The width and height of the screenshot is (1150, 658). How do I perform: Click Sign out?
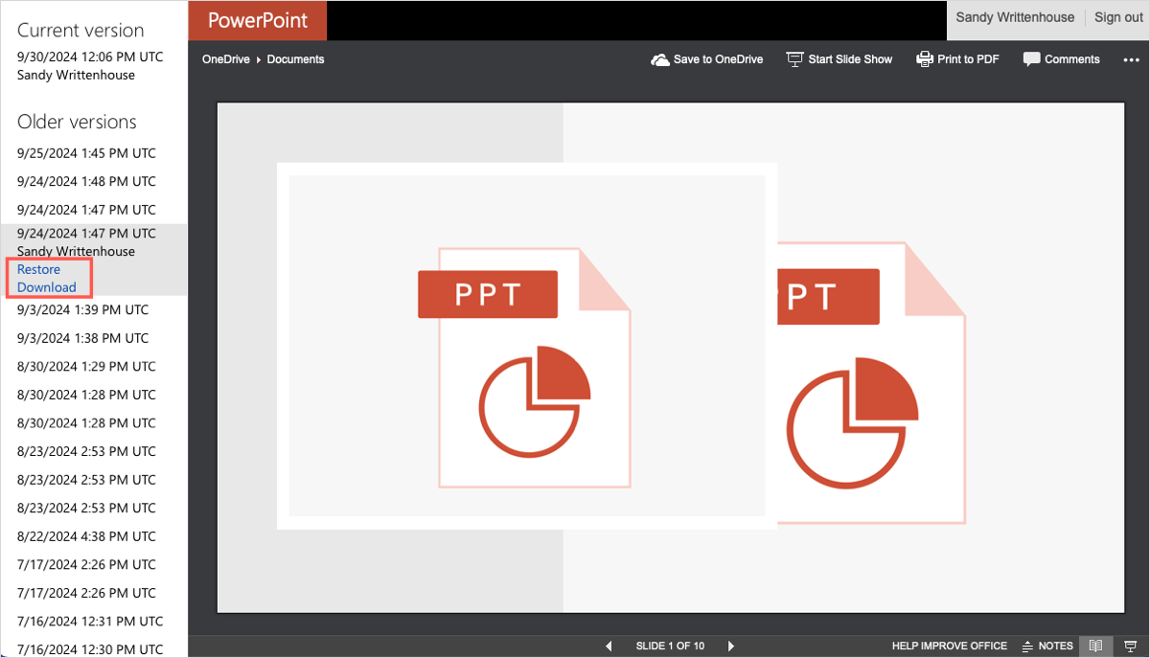(1118, 17)
